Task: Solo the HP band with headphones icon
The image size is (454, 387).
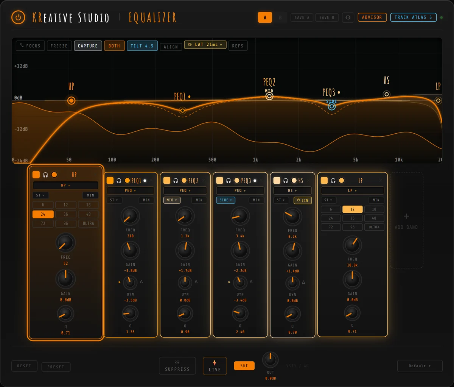Action: (45, 175)
